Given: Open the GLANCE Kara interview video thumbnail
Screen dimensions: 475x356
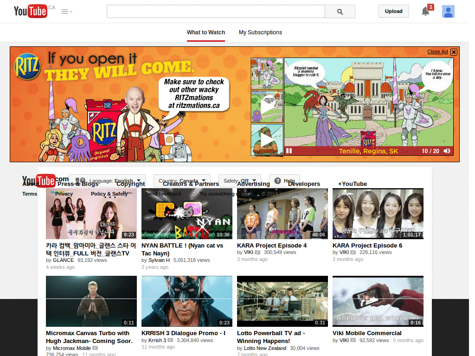Looking at the screenshot, I should coord(91,214).
